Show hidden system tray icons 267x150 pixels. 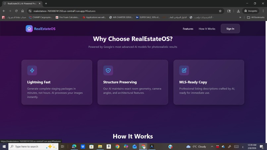tap(212, 147)
